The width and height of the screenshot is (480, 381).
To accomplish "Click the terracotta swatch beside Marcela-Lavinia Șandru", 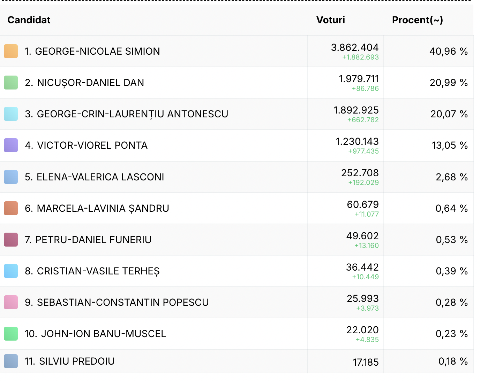I will tap(11, 208).
